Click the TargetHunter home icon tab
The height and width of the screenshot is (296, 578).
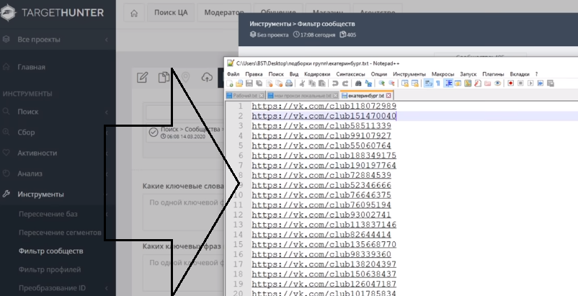tap(132, 13)
